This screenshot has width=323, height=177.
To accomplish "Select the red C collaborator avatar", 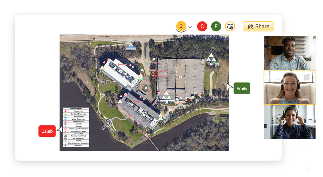I will 202,26.
